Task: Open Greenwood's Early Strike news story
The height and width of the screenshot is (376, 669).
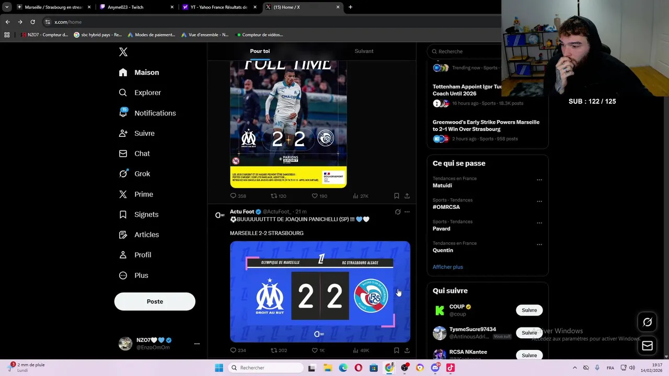Action: pos(486,125)
